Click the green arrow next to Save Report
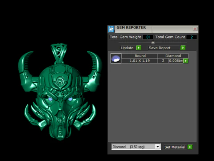214x161 pixels. click(x=183, y=48)
